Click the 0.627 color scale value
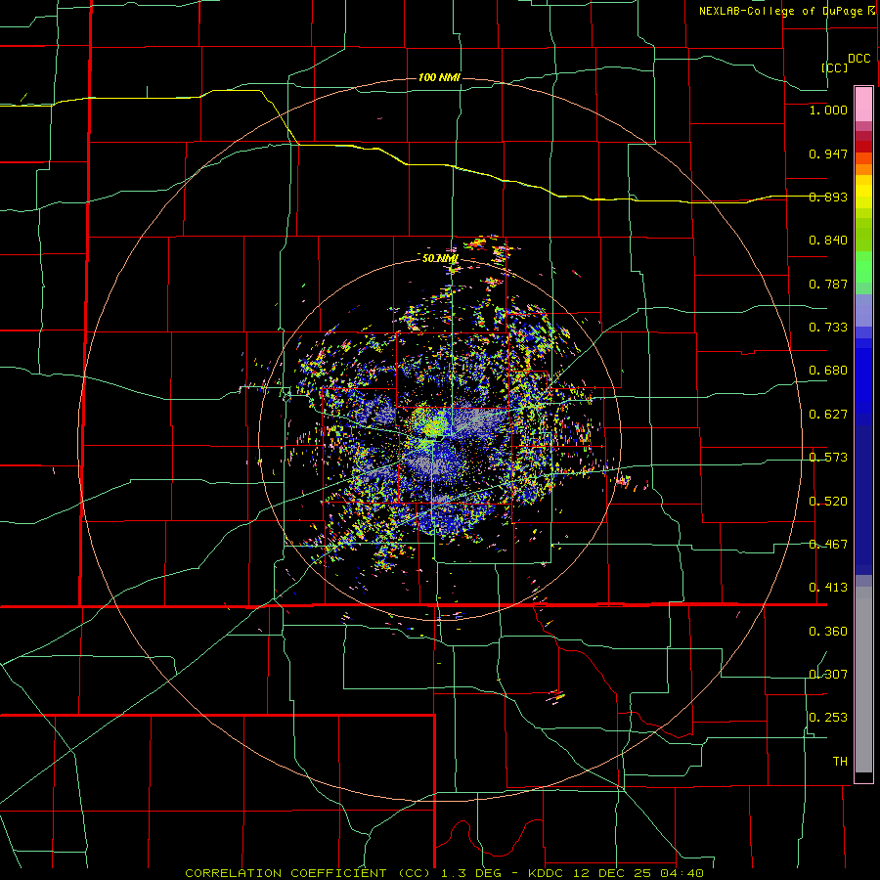 (828, 415)
